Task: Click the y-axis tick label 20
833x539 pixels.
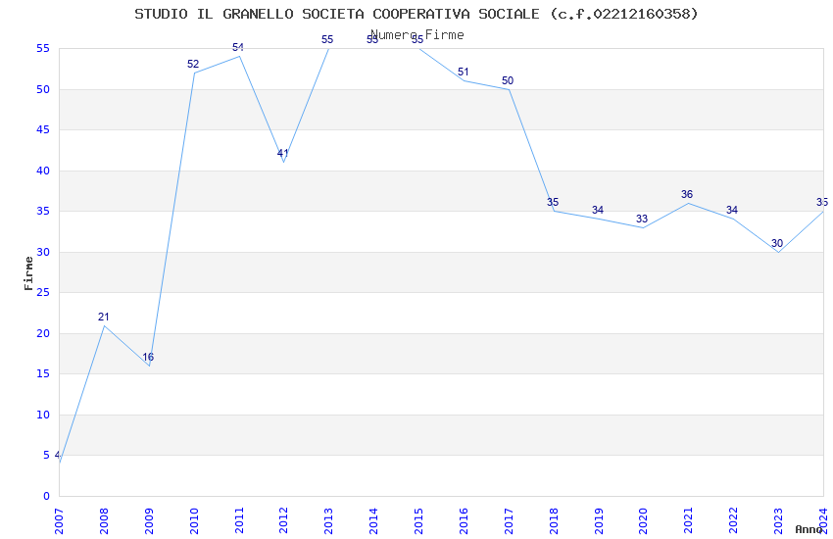Action: pos(43,333)
